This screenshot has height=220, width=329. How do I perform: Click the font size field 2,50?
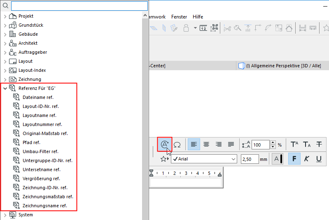click(250, 159)
